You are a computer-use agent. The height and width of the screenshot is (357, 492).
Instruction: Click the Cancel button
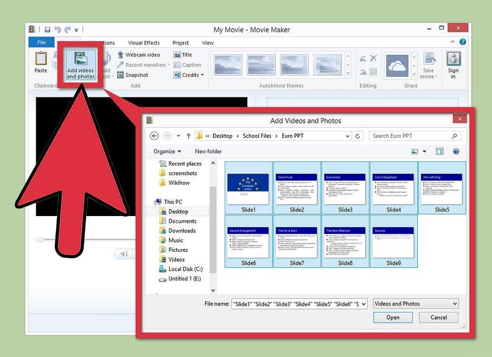(439, 317)
